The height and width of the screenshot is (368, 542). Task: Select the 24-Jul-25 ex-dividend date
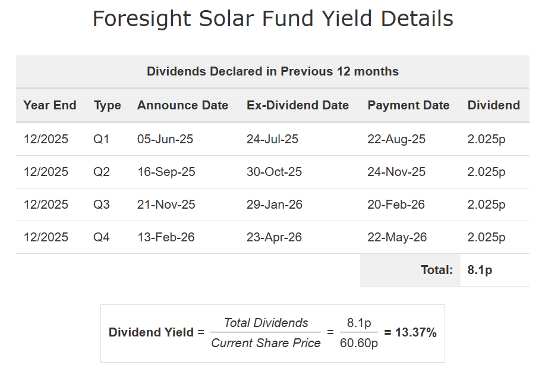(x=272, y=139)
